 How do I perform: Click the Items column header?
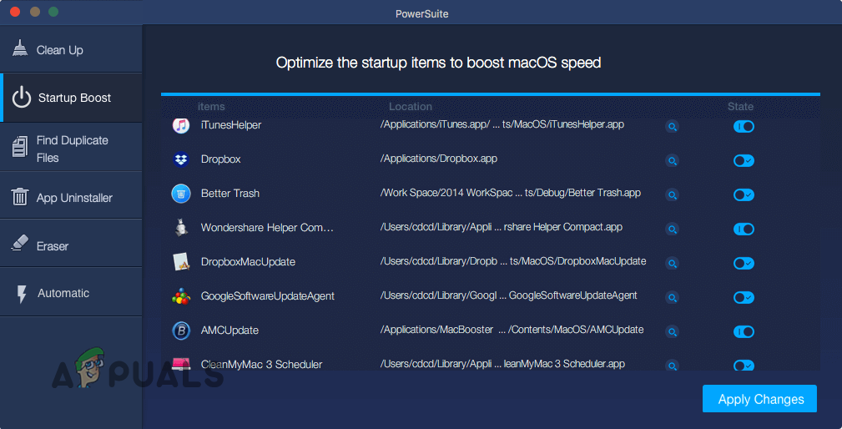[x=211, y=106]
